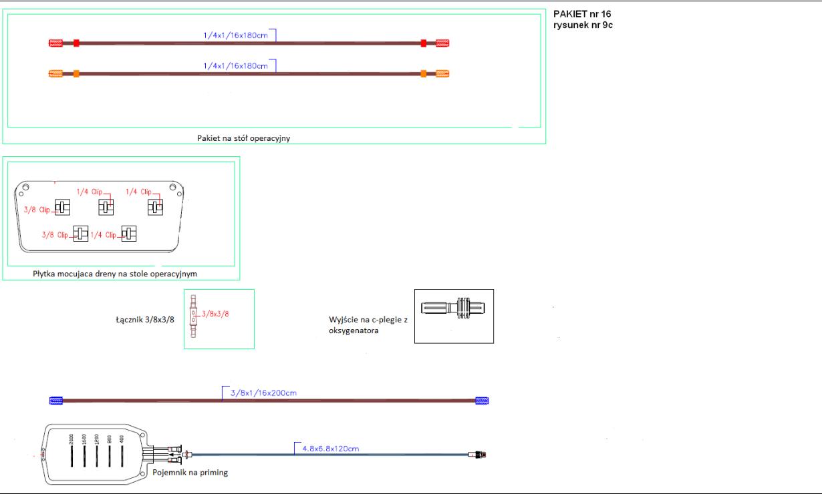Click the "Płytka mocujaca dreny" caption text
The height and width of the screenshot is (494, 822).
click(x=115, y=274)
